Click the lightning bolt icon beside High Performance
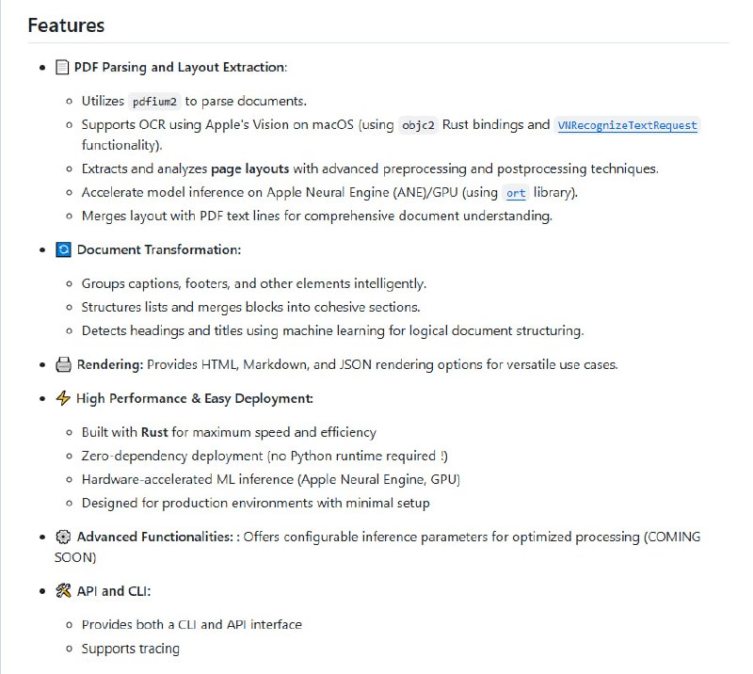Screen dimensions: 753x674 [63, 398]
